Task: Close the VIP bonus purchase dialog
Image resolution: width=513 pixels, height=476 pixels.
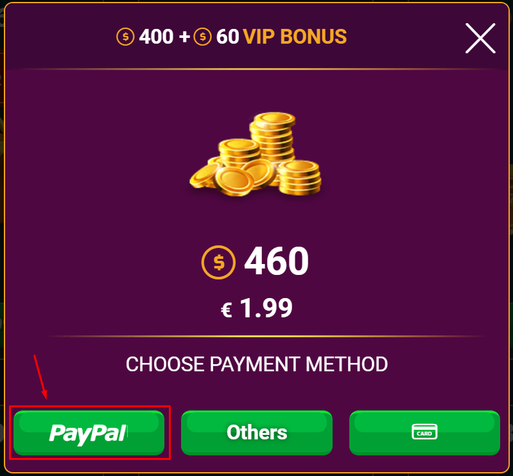Action: click(x=480, y=38)
